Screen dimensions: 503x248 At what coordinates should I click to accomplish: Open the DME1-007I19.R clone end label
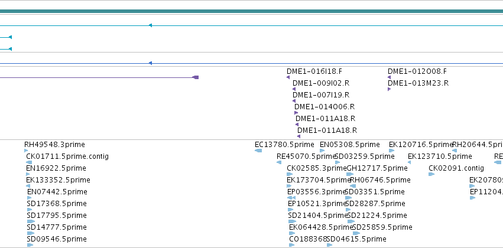coord(321,95)
